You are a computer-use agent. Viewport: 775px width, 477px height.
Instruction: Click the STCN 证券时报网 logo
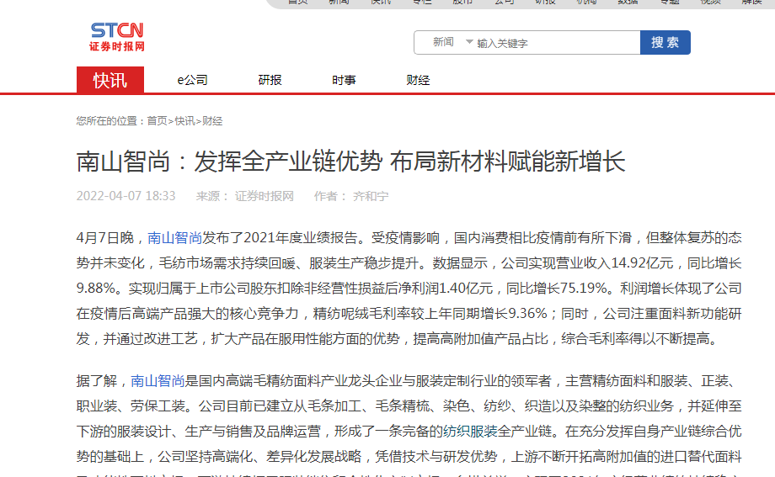point(117,37)
